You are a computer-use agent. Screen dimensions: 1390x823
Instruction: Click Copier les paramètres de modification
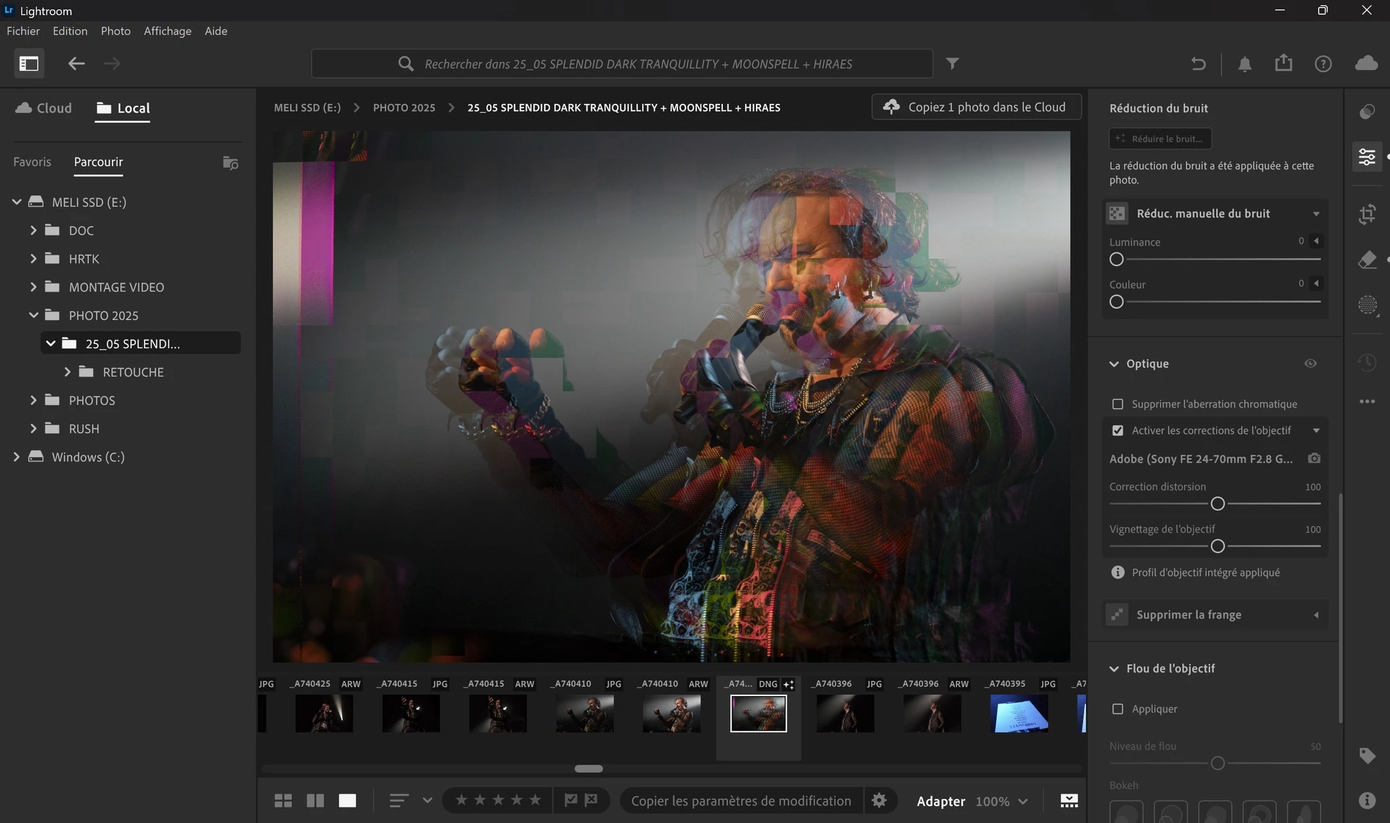point(740,801)
